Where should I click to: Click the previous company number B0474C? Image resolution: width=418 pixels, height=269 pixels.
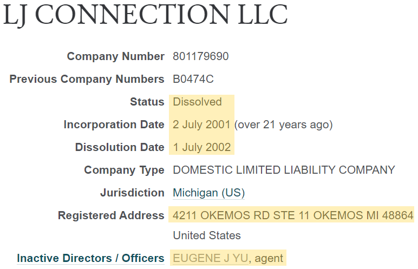coord(193,79)
